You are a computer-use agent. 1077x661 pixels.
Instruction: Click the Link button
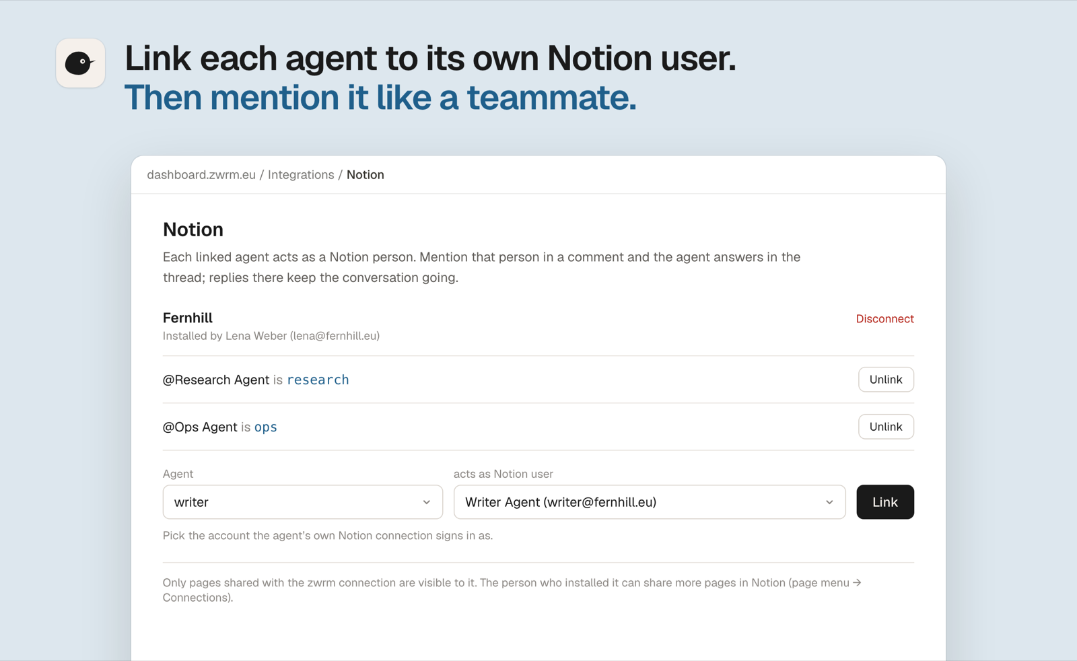pos(885,502)
